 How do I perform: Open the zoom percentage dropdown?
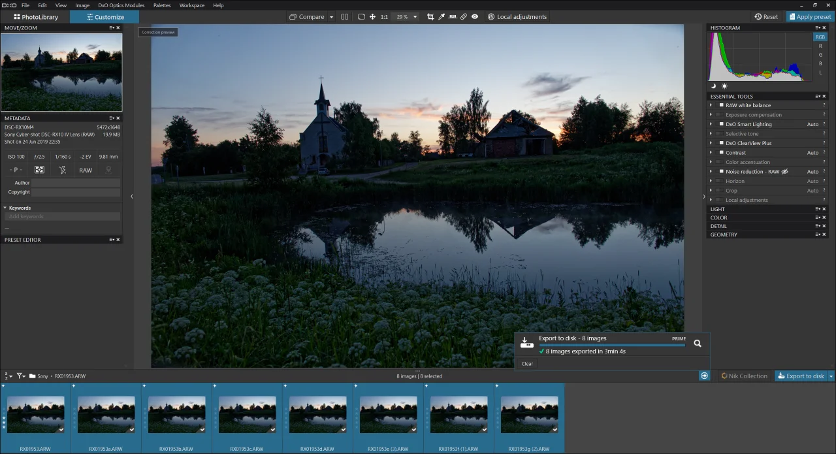coord(415,17)
